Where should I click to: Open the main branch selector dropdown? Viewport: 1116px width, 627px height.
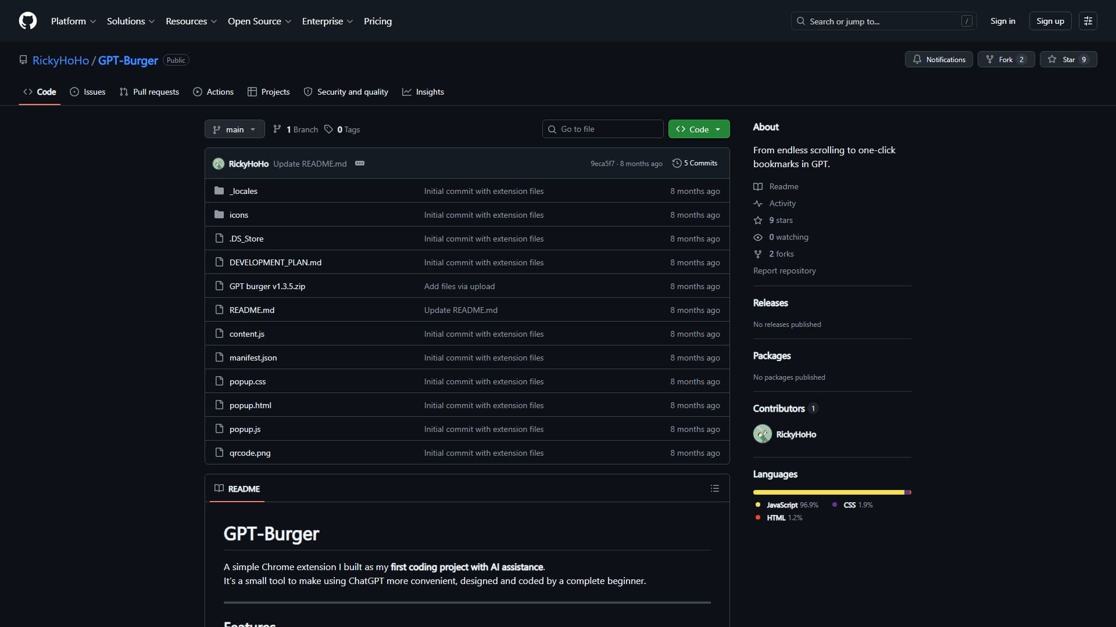(x=234, y=129)
